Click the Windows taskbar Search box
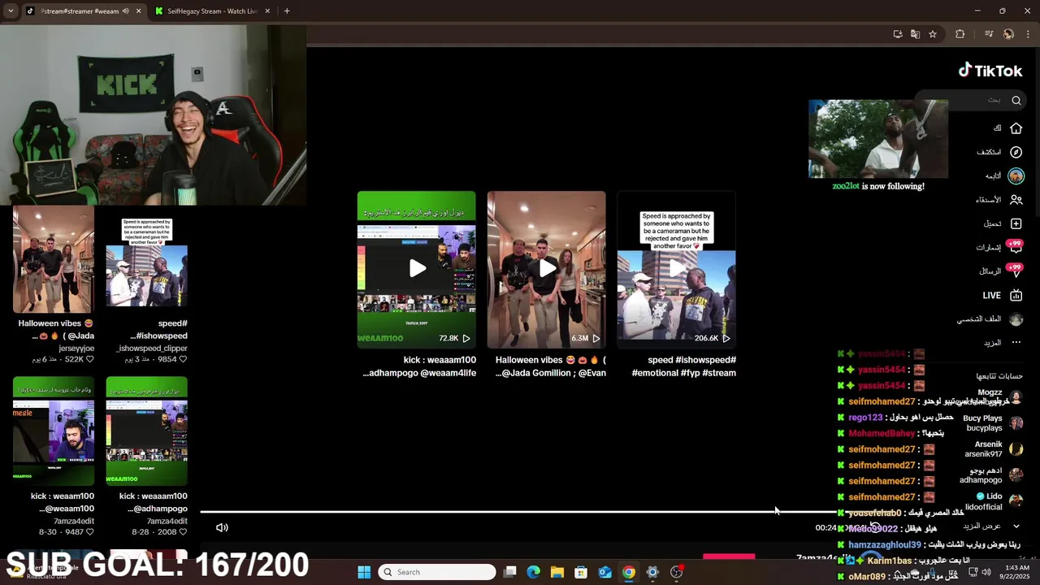 click(437, 572)
